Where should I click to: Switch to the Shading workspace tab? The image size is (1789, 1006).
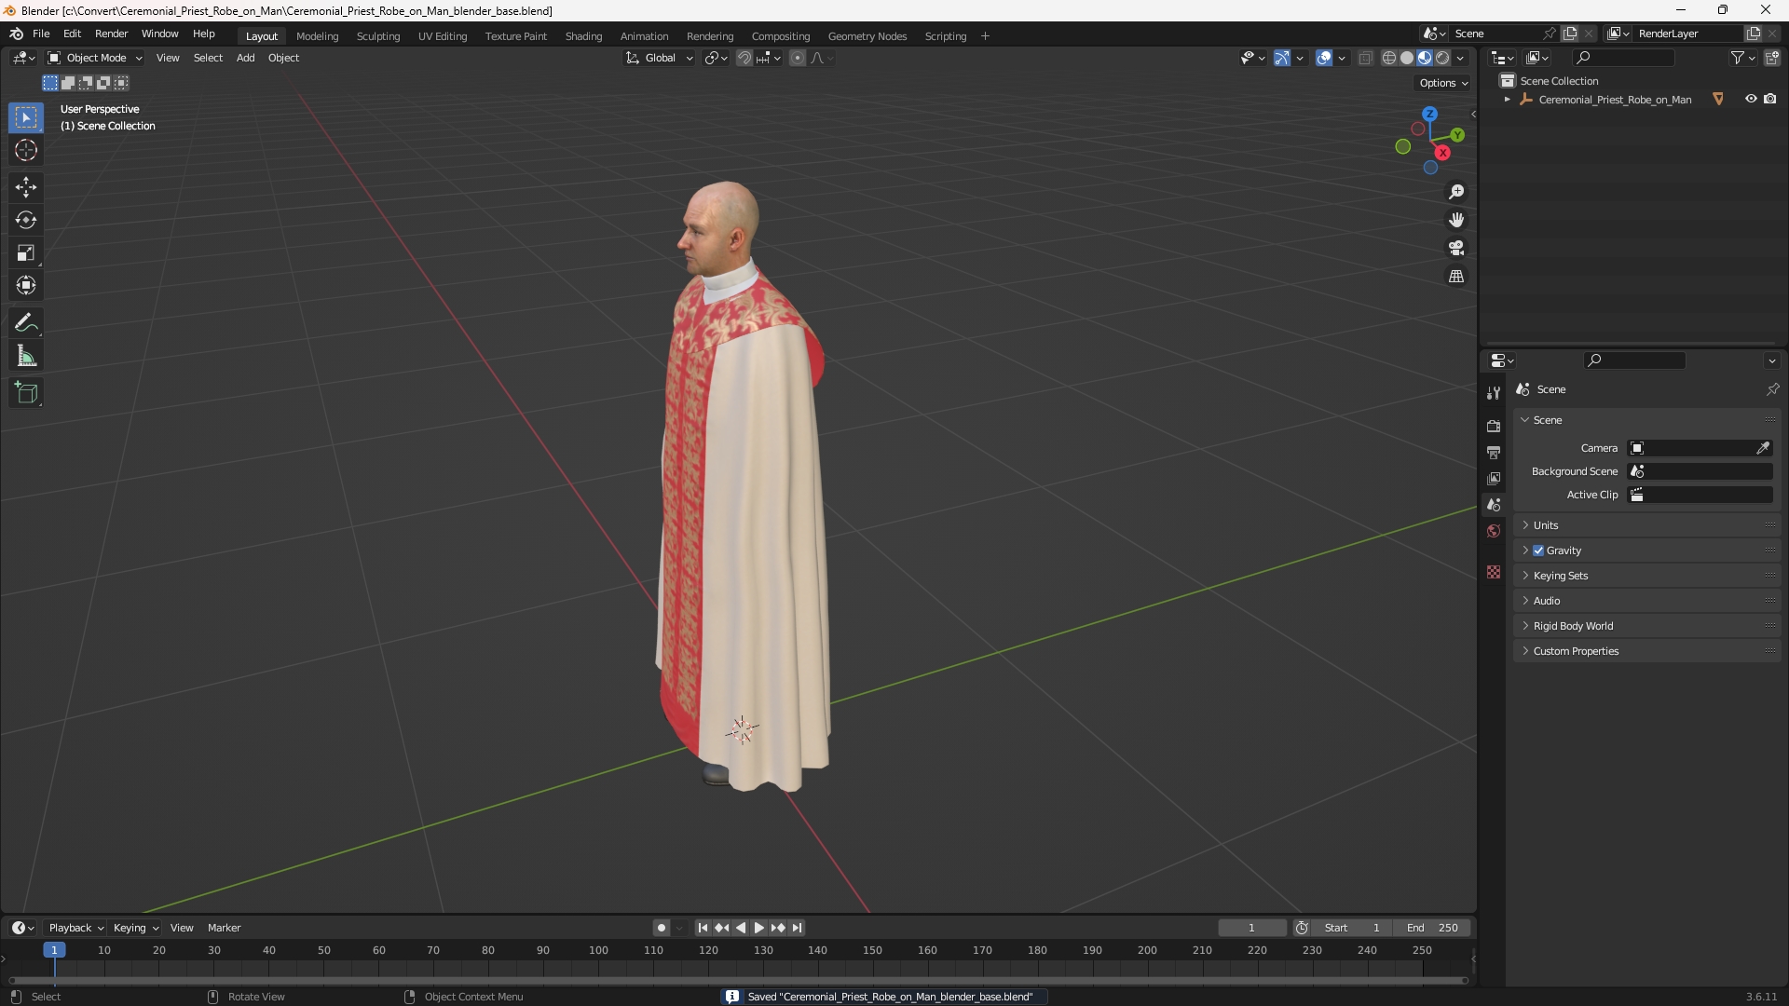click(583, 36)
